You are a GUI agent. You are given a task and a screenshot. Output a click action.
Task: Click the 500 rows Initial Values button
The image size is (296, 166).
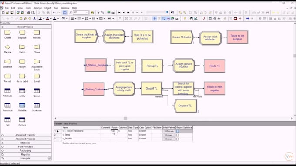point(169,131)
